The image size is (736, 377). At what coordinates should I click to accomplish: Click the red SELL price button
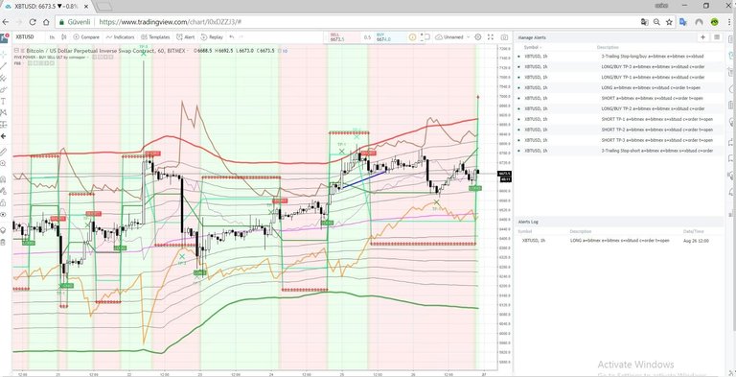point(342,37)
